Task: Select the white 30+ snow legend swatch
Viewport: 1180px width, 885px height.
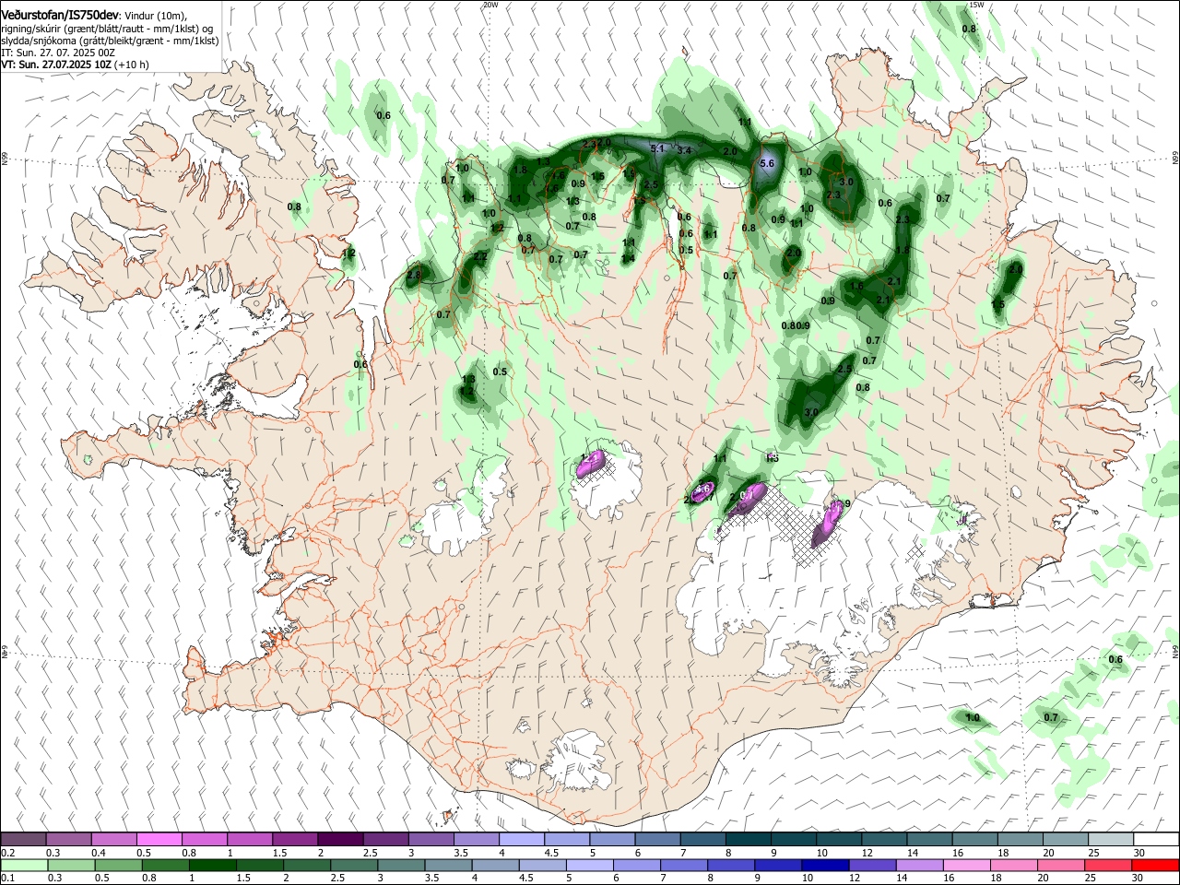Action: click(x=1157, y=840)
